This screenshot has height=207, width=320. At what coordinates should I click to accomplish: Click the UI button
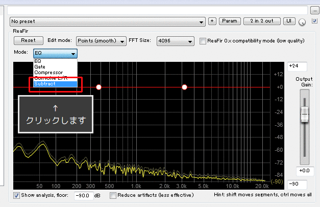click(289, 21)
